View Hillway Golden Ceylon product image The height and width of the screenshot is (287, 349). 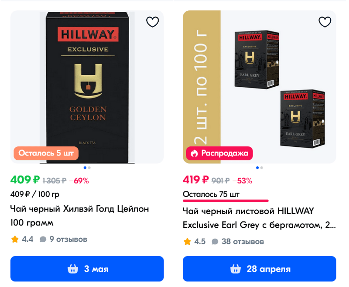coord(87,87)
